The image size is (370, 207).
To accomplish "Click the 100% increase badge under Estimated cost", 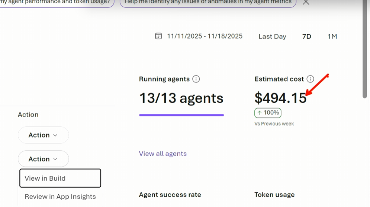I will (x=268, y=113).
